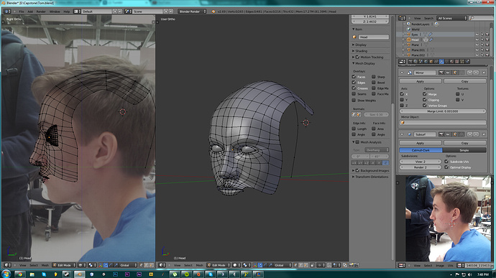
Task: Open Chrome from the taskbar
Action: point(20,274)
